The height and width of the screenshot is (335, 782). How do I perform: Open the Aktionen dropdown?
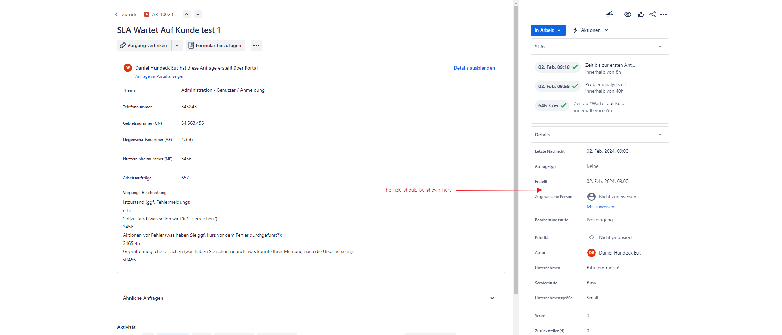click(x=591, y=30)
